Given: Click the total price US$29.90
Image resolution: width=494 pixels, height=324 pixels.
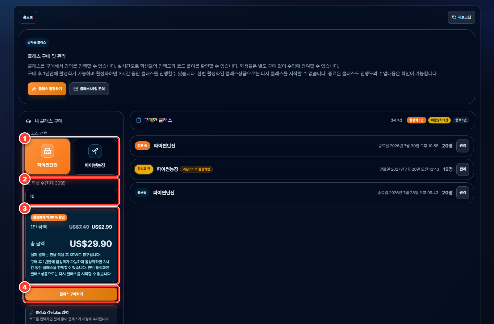Looking at the screenshot, I should [x=91, y=244].
